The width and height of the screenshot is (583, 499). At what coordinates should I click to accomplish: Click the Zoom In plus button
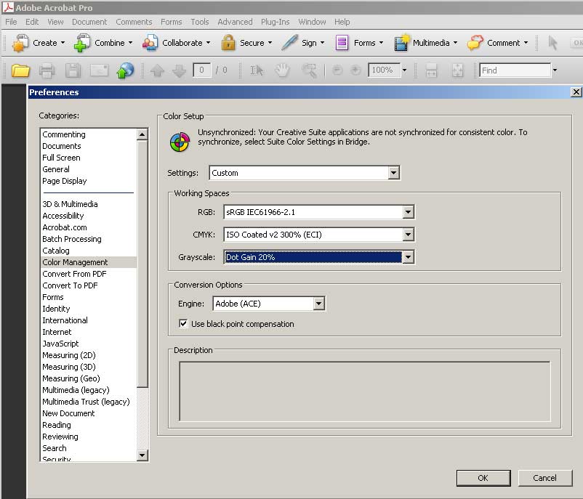click(355, 70)
